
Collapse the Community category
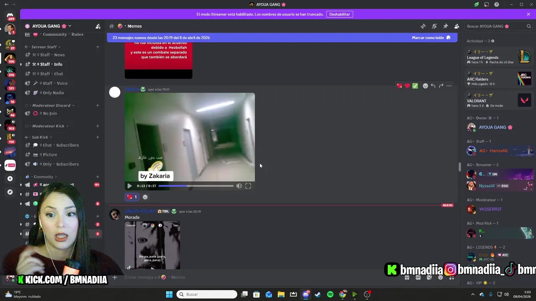click(43, 177)
